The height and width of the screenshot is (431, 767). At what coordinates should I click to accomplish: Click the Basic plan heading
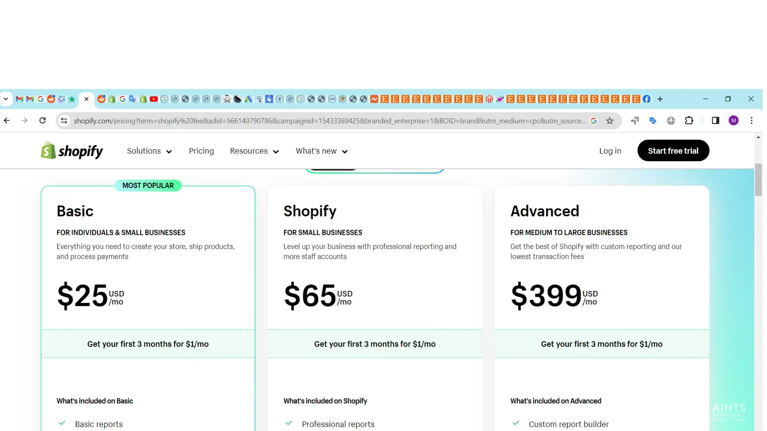click(x=75, y=211)
